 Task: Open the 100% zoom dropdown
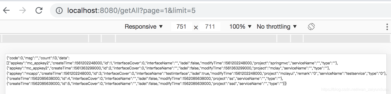click(241, 27)
